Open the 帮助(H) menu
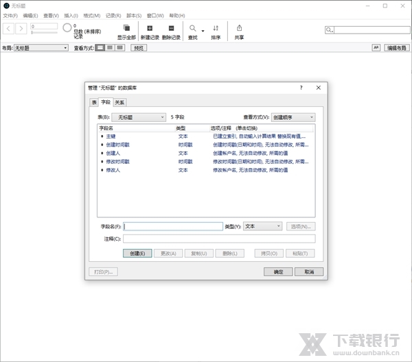The image size is (412, 362). point(177,16)
